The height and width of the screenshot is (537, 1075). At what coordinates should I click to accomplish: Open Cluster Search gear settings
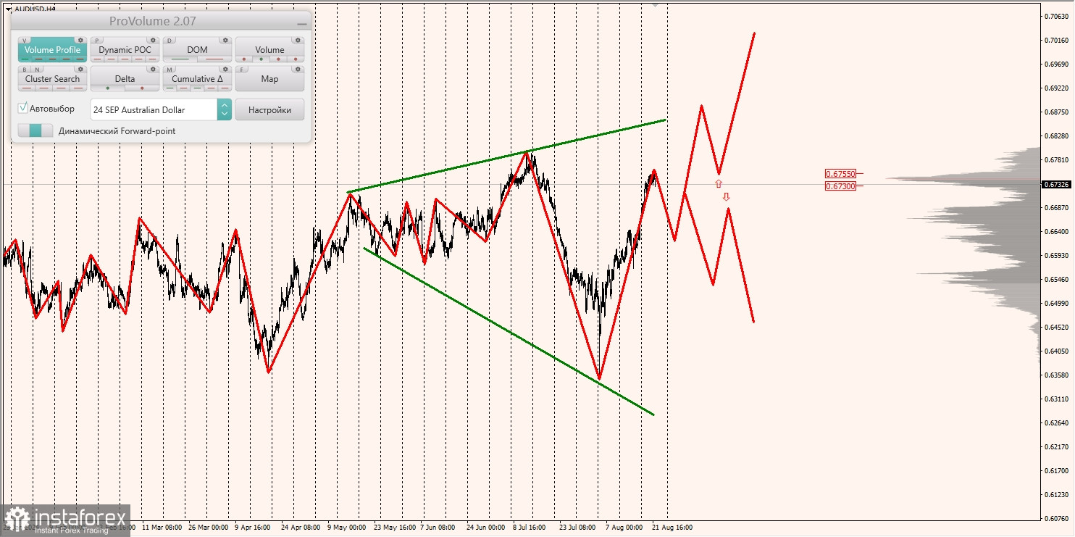click(80, 69)
